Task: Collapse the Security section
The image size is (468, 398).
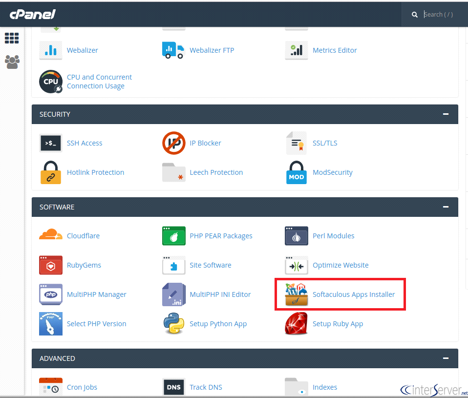Action: (446, 114)
